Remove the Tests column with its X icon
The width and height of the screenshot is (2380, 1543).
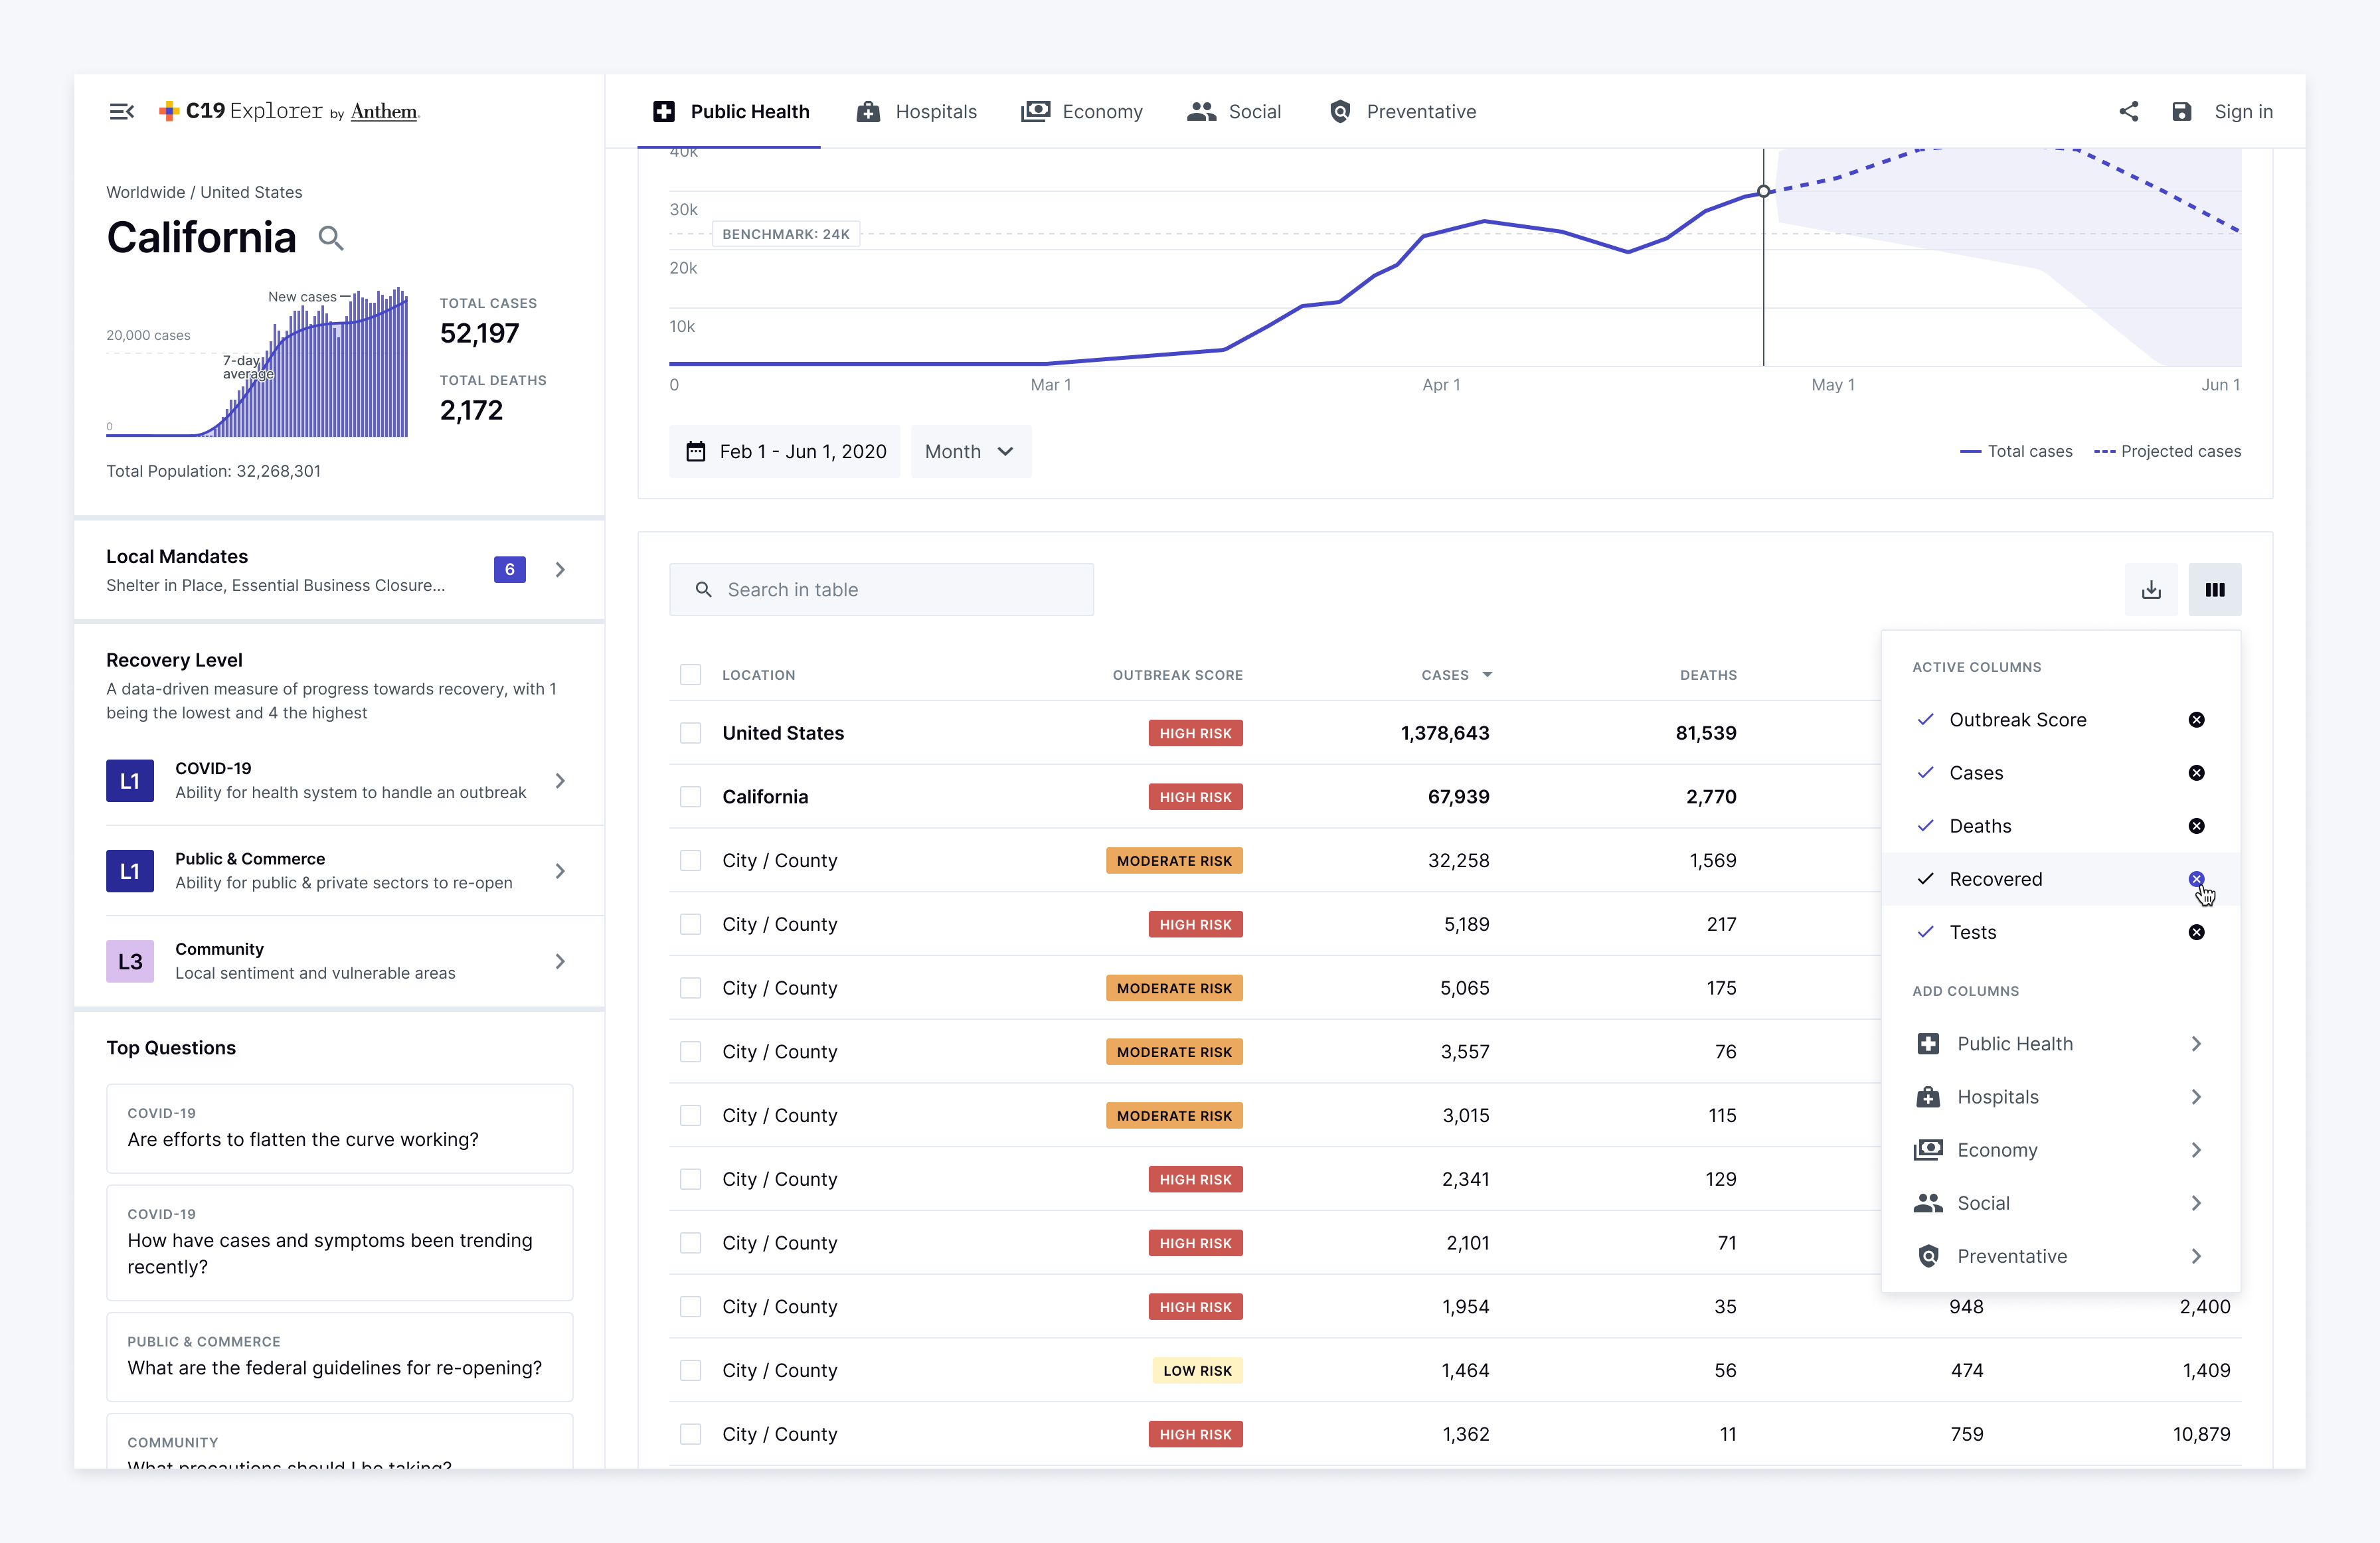coord(2196,932)
